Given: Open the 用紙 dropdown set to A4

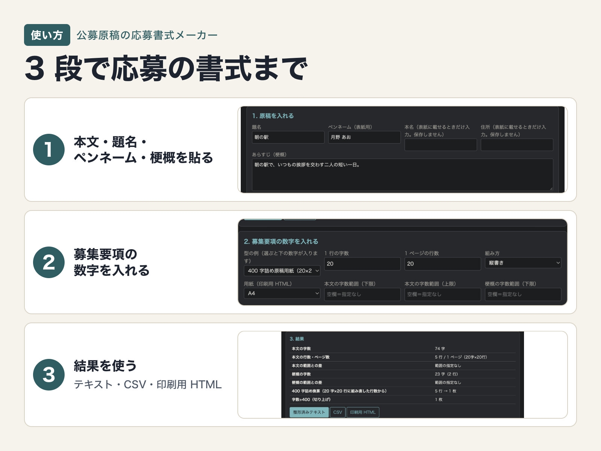Looking at the screenshot, I should coord(282,293).
